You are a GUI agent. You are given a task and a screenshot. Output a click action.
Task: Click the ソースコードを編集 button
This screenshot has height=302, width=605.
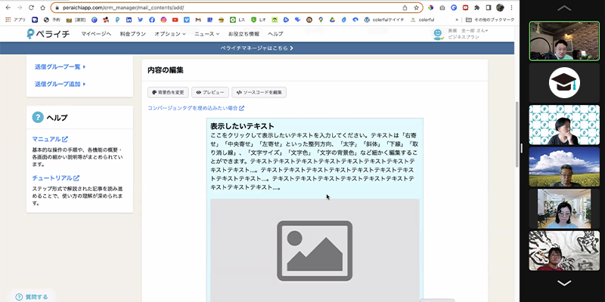click(259, 92)
